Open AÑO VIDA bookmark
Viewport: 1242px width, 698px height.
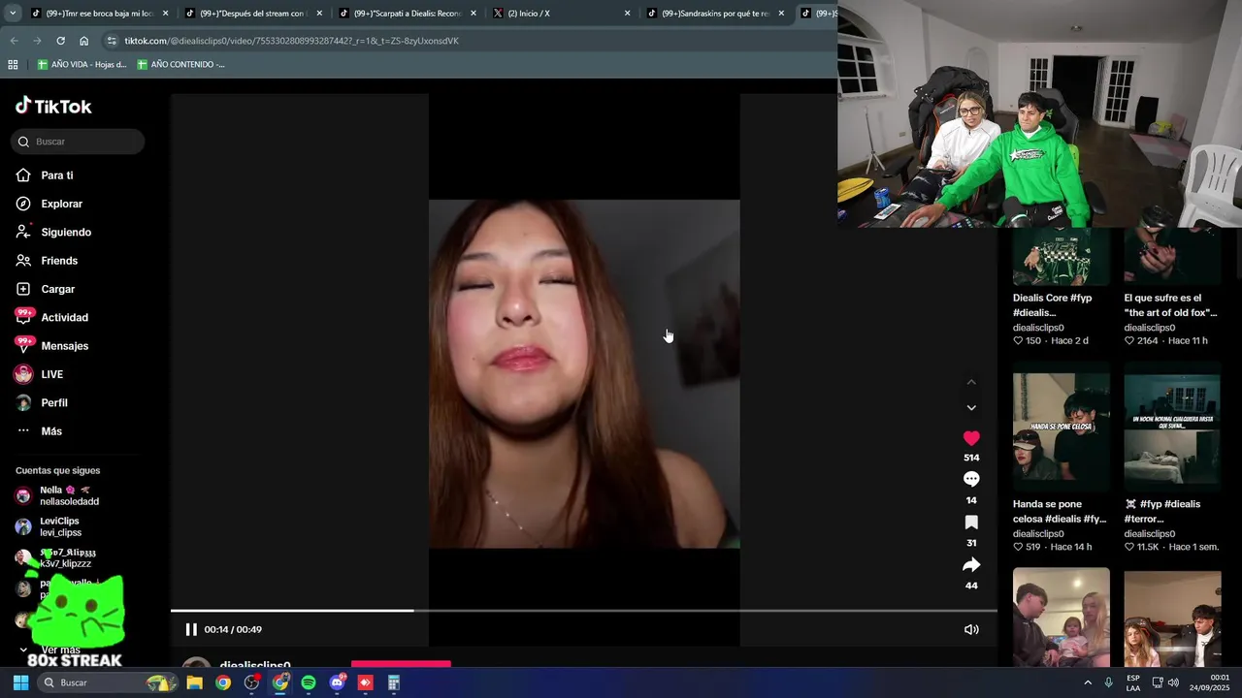[82, 65]
